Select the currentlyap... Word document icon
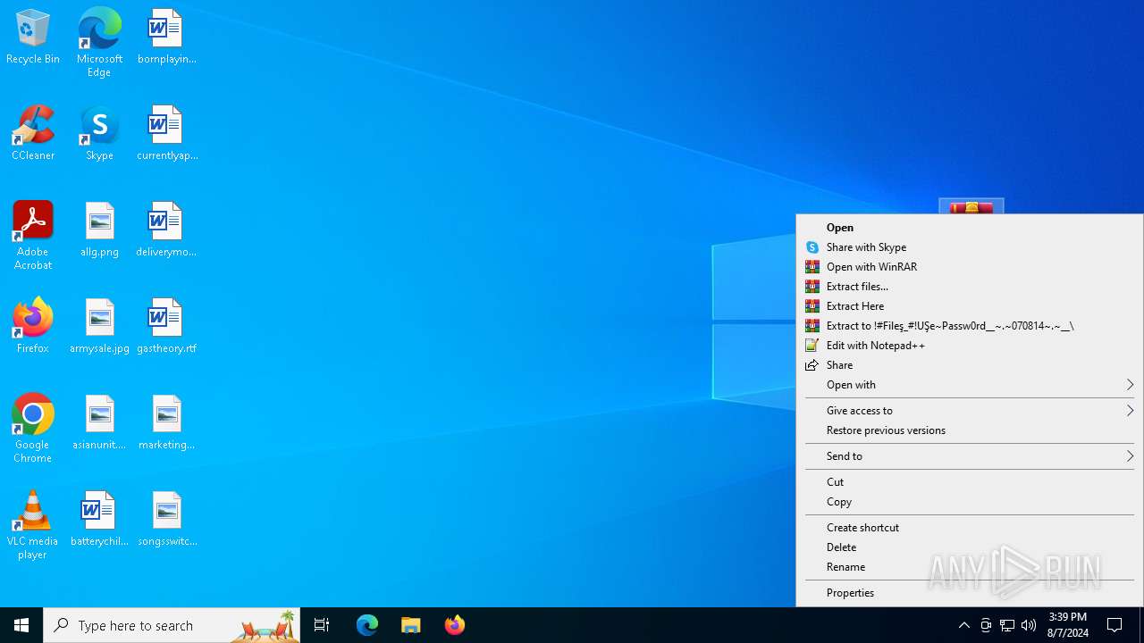The height and width of the screenshot is (643, 1144). pos(166,133)
